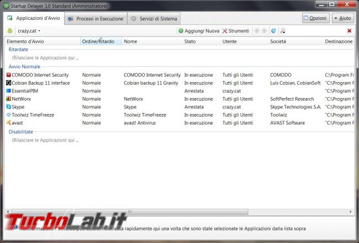
Task: Maximize the Startup Delayer window
Action: click(x=332, y=4)
